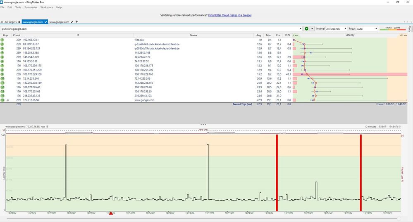Click the Focus: 15:38:52 - 15:48:52 label
Screen dimensions: 413x222
tap(391, 104)
